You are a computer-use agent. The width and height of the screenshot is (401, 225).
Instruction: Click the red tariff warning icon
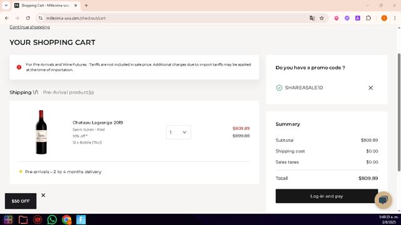click(x=19, y=67)
